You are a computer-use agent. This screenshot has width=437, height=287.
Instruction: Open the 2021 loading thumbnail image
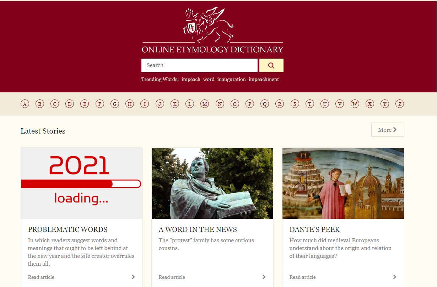tap(82, 183)
